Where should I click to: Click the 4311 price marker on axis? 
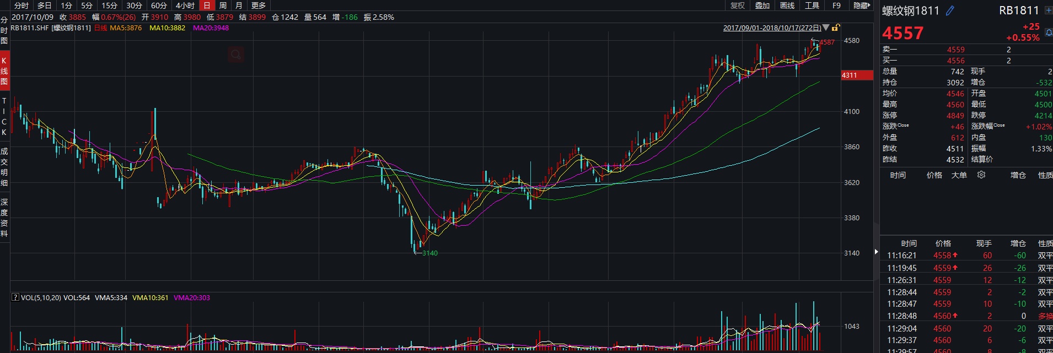click(x=850, y=75)
